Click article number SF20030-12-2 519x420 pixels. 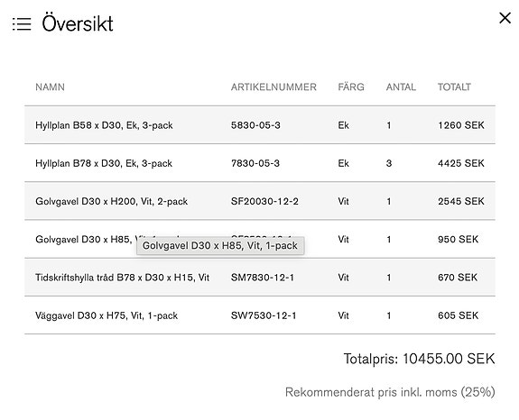pyautogui.click(x=264, y=201)
